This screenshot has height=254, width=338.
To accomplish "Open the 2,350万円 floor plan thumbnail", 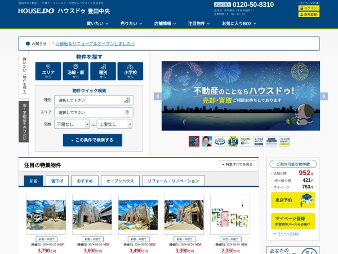I will coord(230,214).
